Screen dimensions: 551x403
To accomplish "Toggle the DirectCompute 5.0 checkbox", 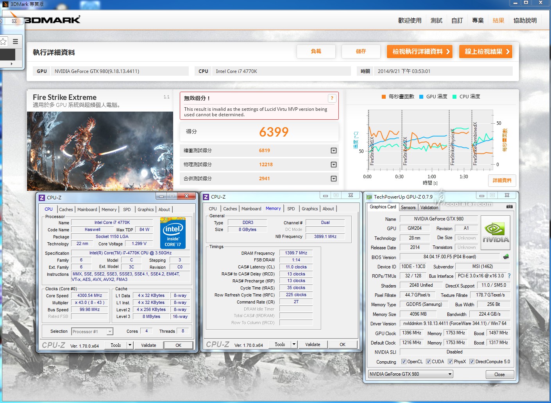I will (x=472, y=362).
